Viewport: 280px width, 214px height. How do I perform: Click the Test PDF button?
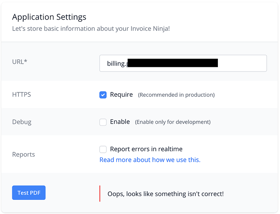[29, 193]
